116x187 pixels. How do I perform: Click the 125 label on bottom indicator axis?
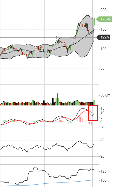pyautogui.click(x=103, y=171)
